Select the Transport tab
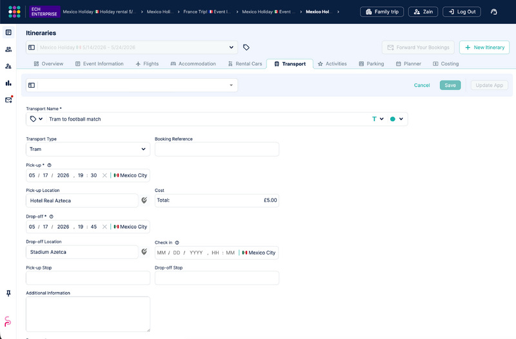The height and width of the screenshot is (339, 516). pyautogui.click(x=290, y=64)
